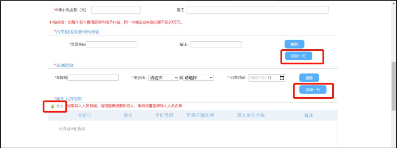Select the invoice row 备注 input
The width and height of the screenshot is (397, 148).
216,44
